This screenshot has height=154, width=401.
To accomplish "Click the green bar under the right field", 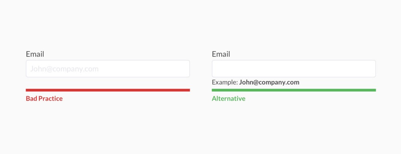I will click(294, 90).
